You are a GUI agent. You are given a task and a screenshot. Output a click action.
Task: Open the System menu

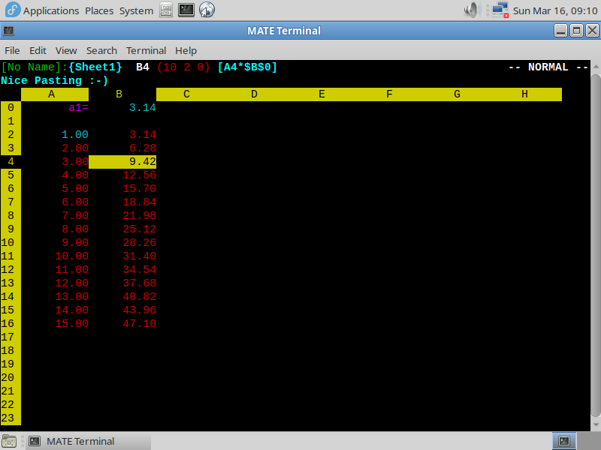[136, 10]
